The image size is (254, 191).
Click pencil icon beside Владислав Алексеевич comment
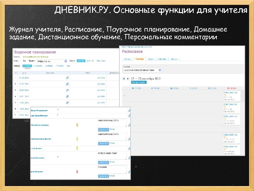(129, 139)
